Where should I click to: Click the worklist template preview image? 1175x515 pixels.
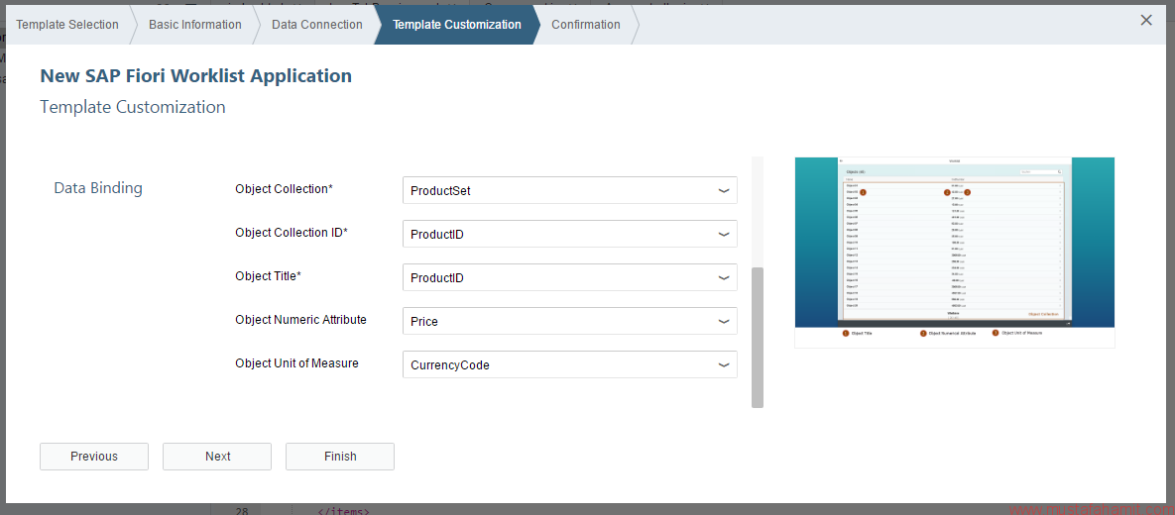[x=955, y=253]
